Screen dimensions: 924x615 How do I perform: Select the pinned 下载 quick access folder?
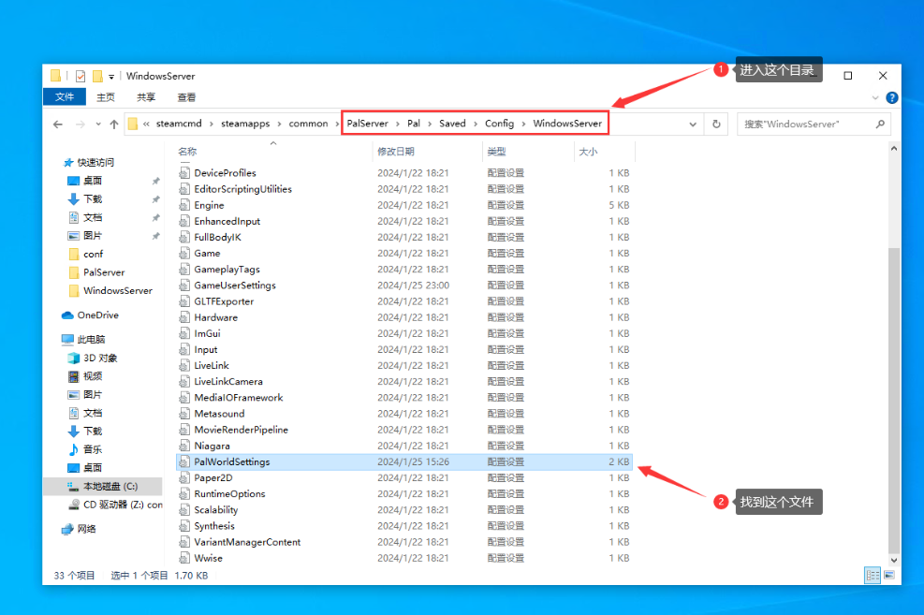coord(93,199)
